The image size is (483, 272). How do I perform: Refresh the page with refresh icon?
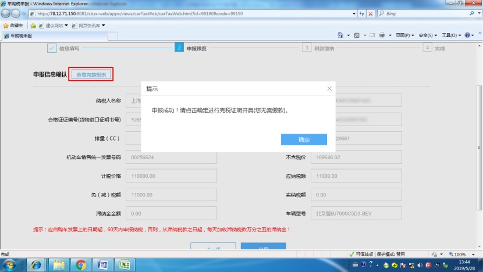tap(361, 13)
